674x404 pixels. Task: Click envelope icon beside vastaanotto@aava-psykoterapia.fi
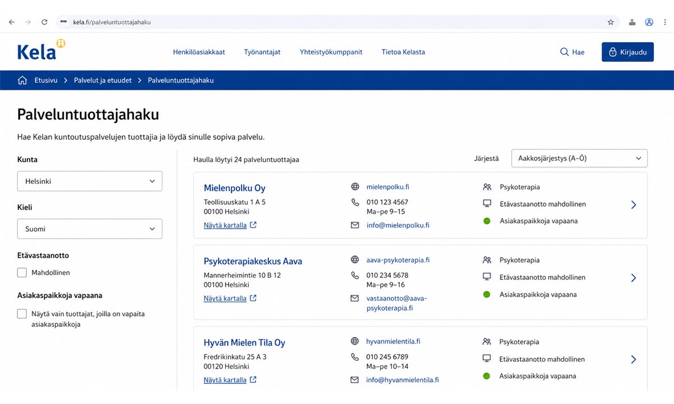click(x=355, y=299)
